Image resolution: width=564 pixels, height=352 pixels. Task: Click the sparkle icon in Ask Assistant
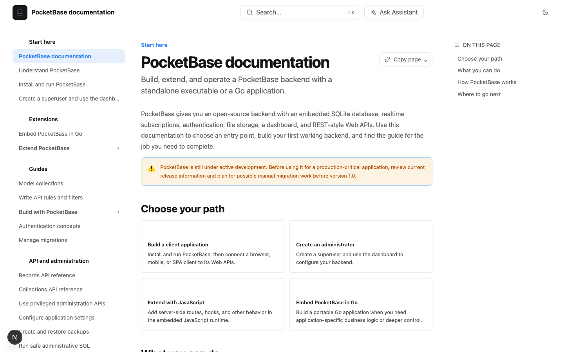[x=374, y=13]
